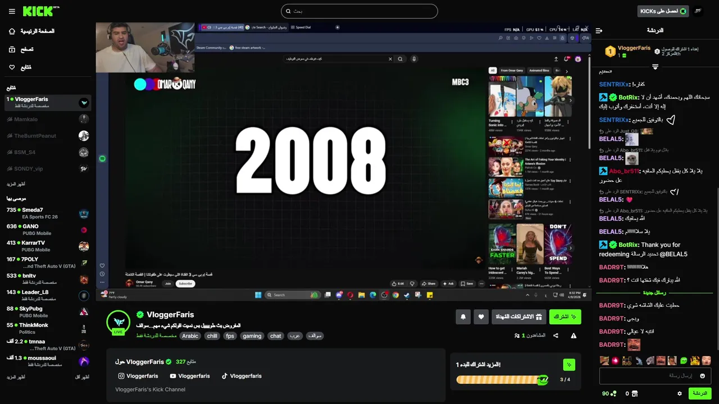Open recommended channel SkyPubg
Viewport: 719px width, 404px height.
point(47,311)
